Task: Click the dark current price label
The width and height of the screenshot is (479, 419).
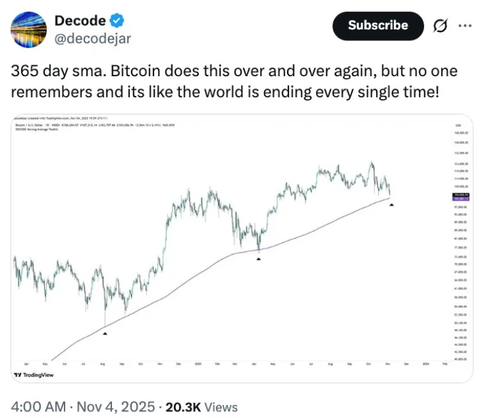Action: click(x=460, y=194)
